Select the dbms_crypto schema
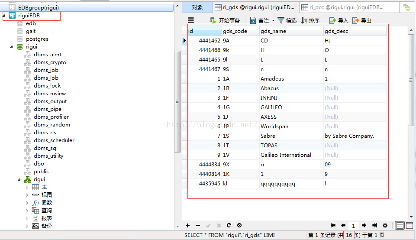Viewport: 416px width, 240px height. click(50, 62)
